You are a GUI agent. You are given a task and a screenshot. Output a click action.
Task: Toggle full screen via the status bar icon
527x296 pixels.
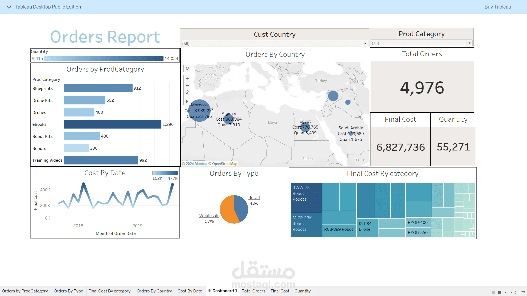tap(517, 293)
